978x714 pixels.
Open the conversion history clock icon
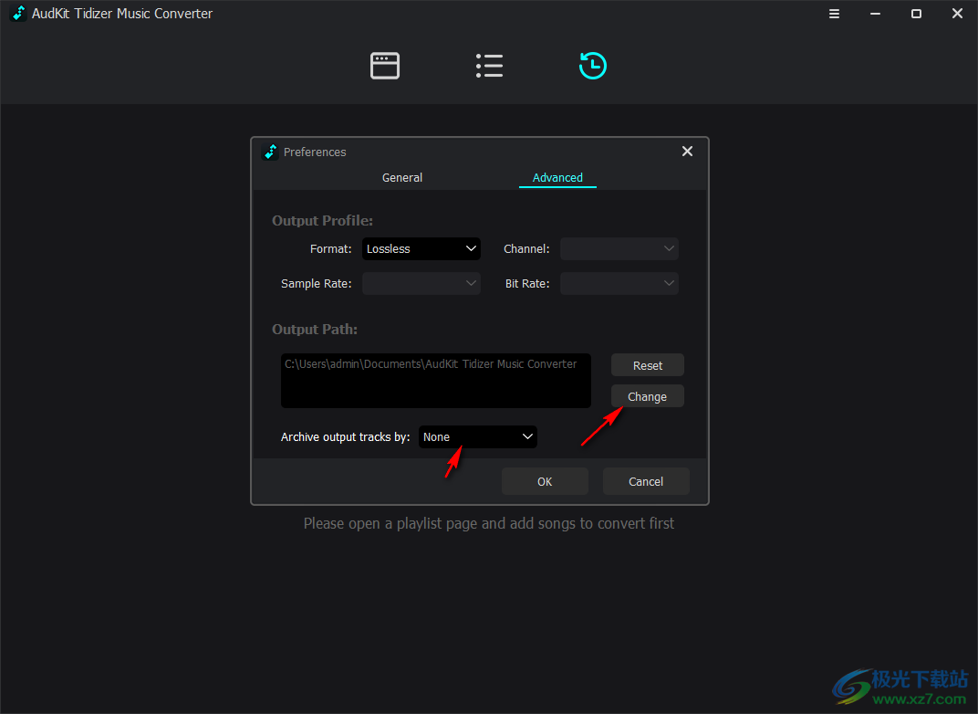coord(592,66)
